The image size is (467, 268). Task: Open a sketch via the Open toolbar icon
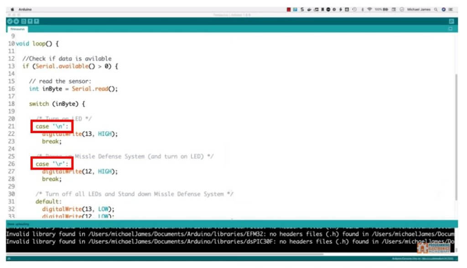(29, 21)
